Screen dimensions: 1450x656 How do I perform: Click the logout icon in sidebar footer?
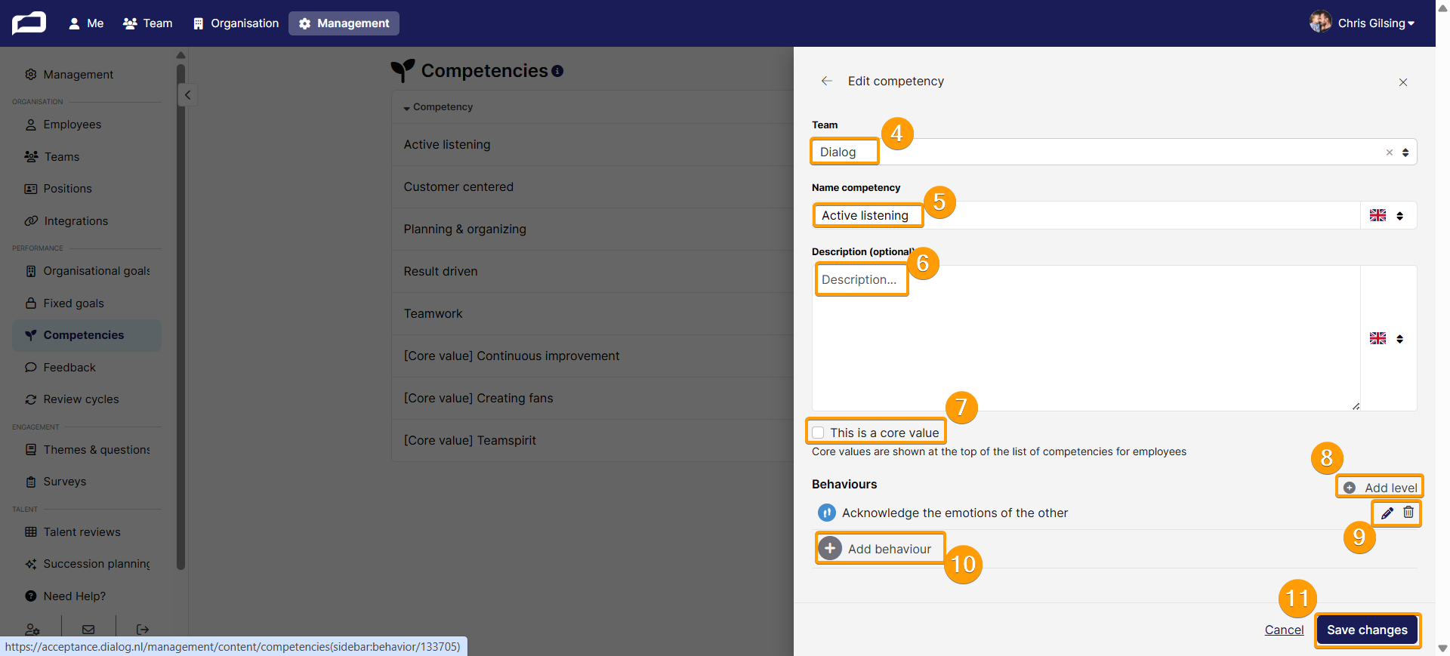point(143,630)
